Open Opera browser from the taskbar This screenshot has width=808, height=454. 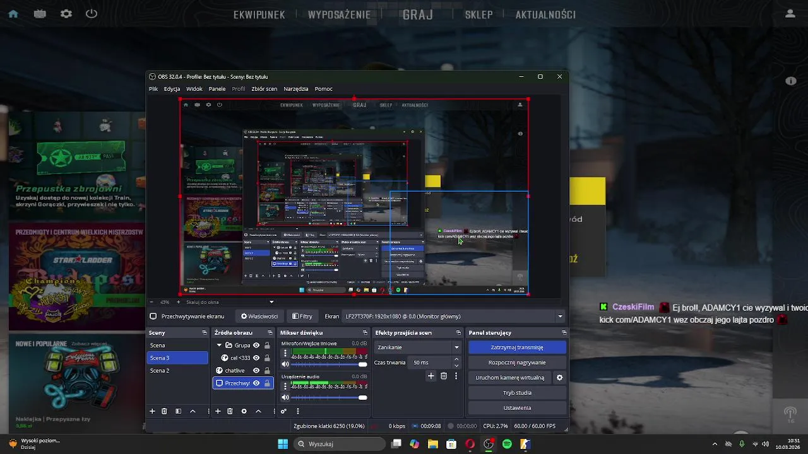pos(470,444)
